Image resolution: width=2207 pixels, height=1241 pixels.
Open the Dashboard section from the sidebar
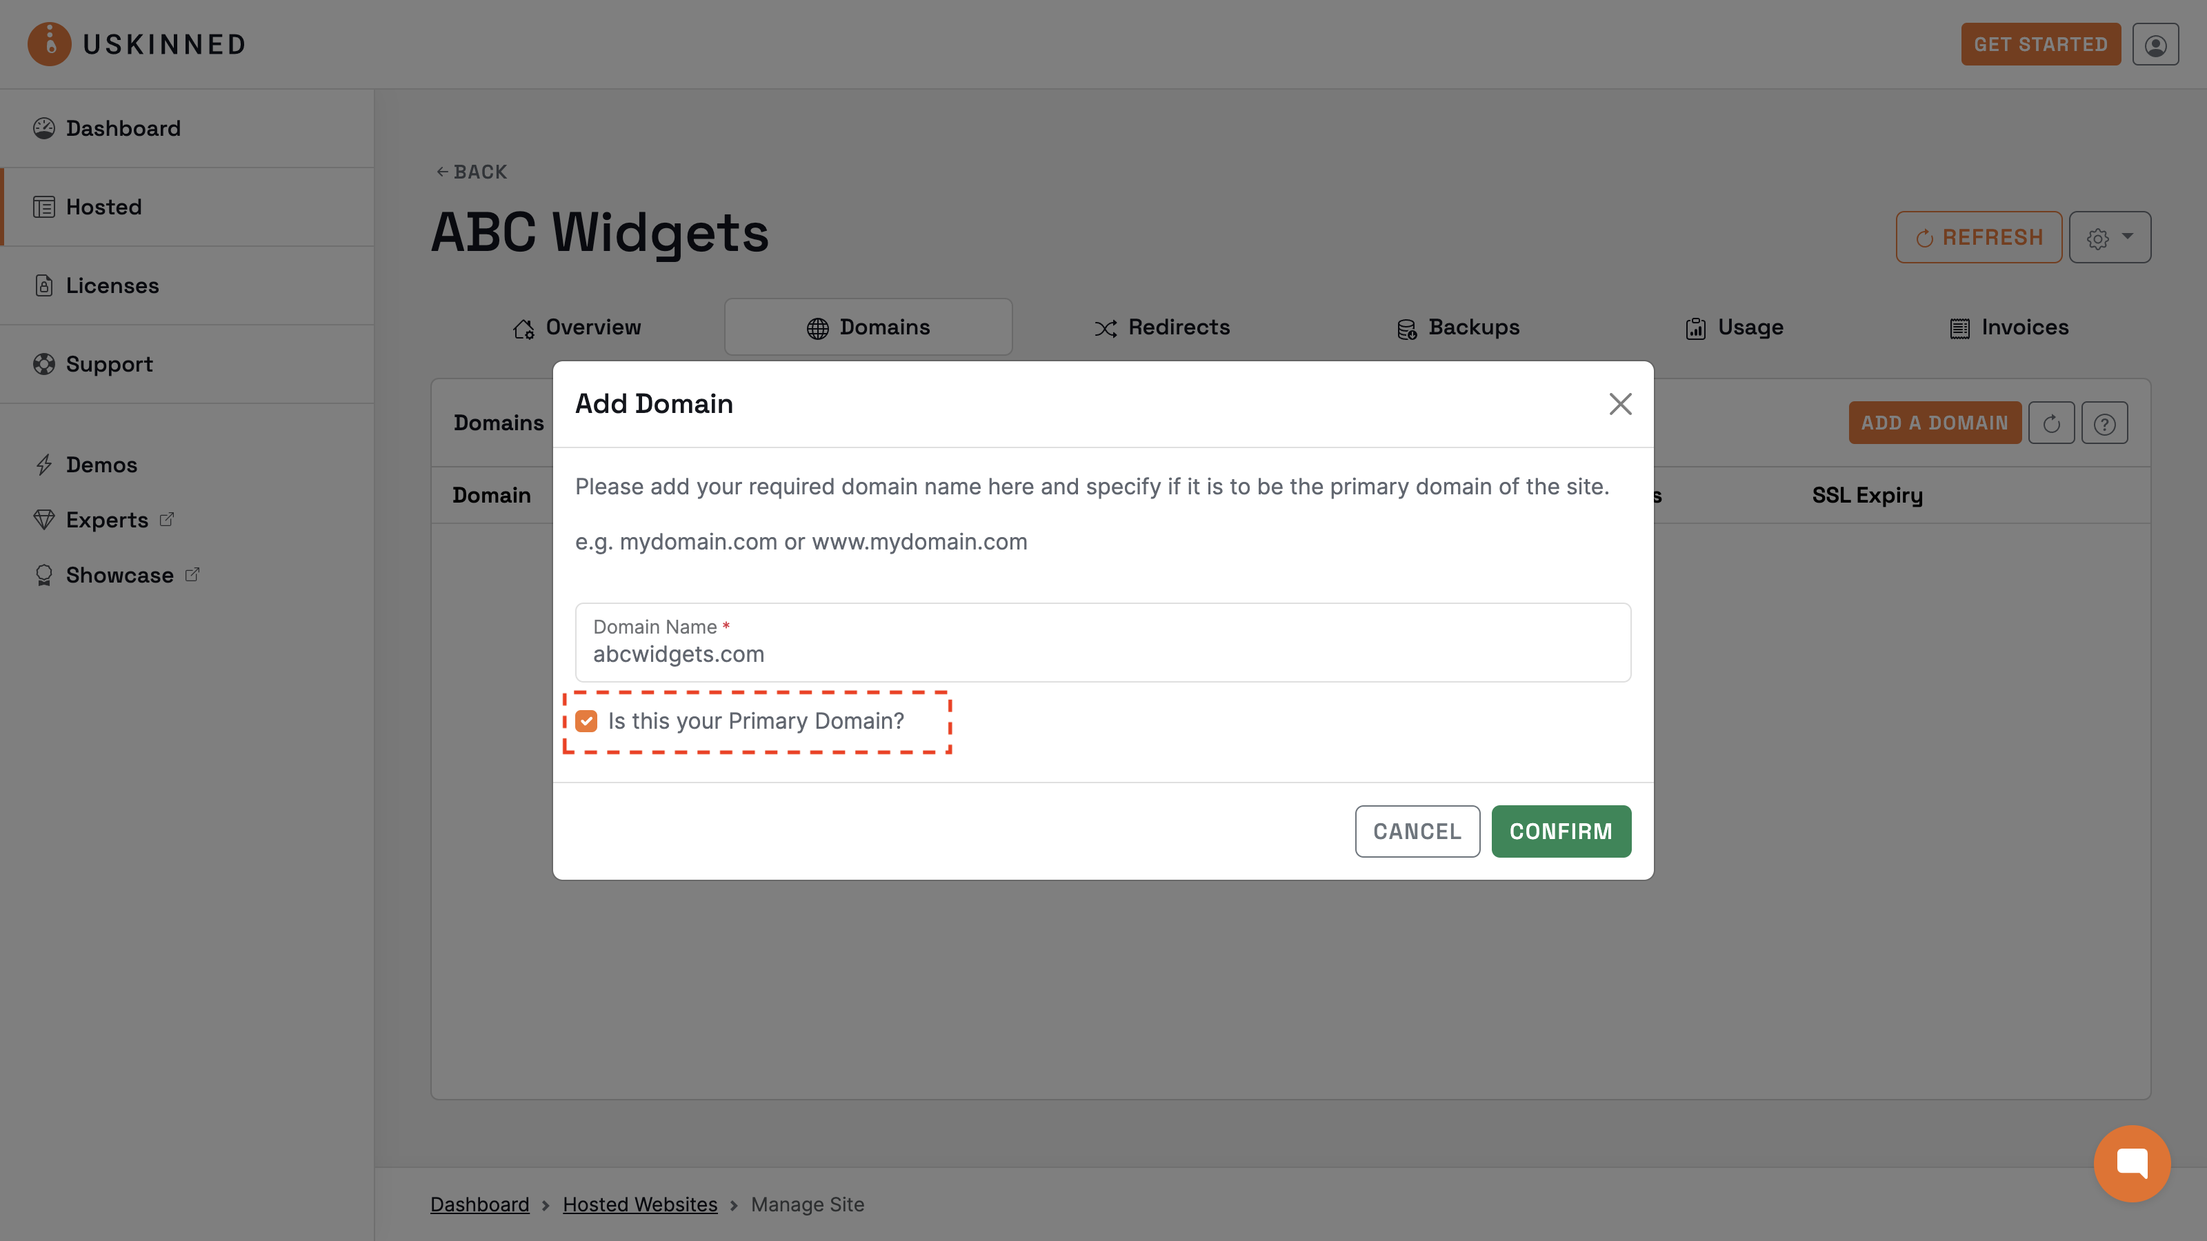click(x=123, y=128)
